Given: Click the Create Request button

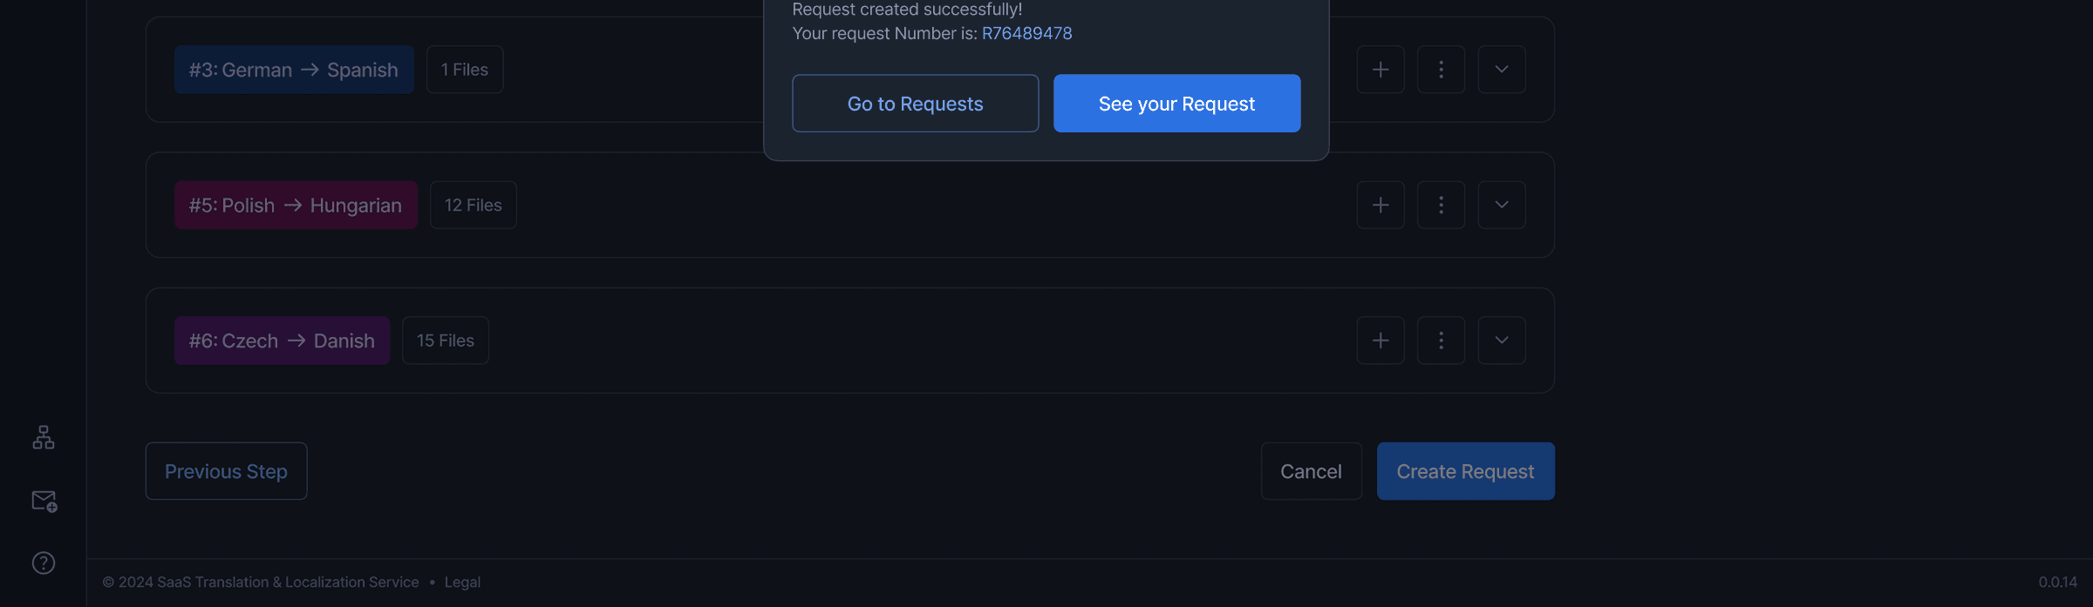Looking at the screenshot, I should coord(1465,471).
